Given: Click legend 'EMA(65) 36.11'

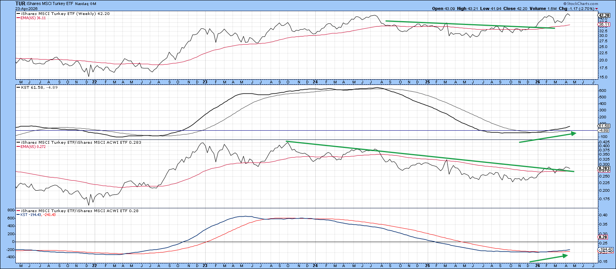Looking at the screenshot, I should click(x=33, y=18).
